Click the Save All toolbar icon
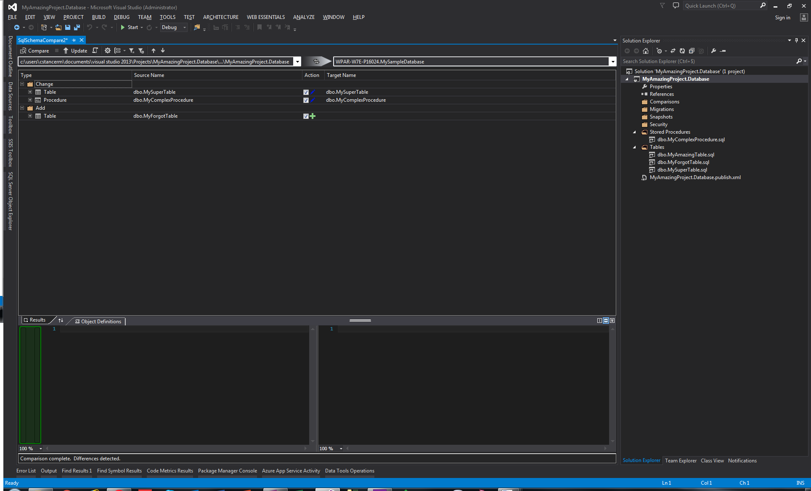The height and width of the screenshot is (491, 811). point(77,27)
